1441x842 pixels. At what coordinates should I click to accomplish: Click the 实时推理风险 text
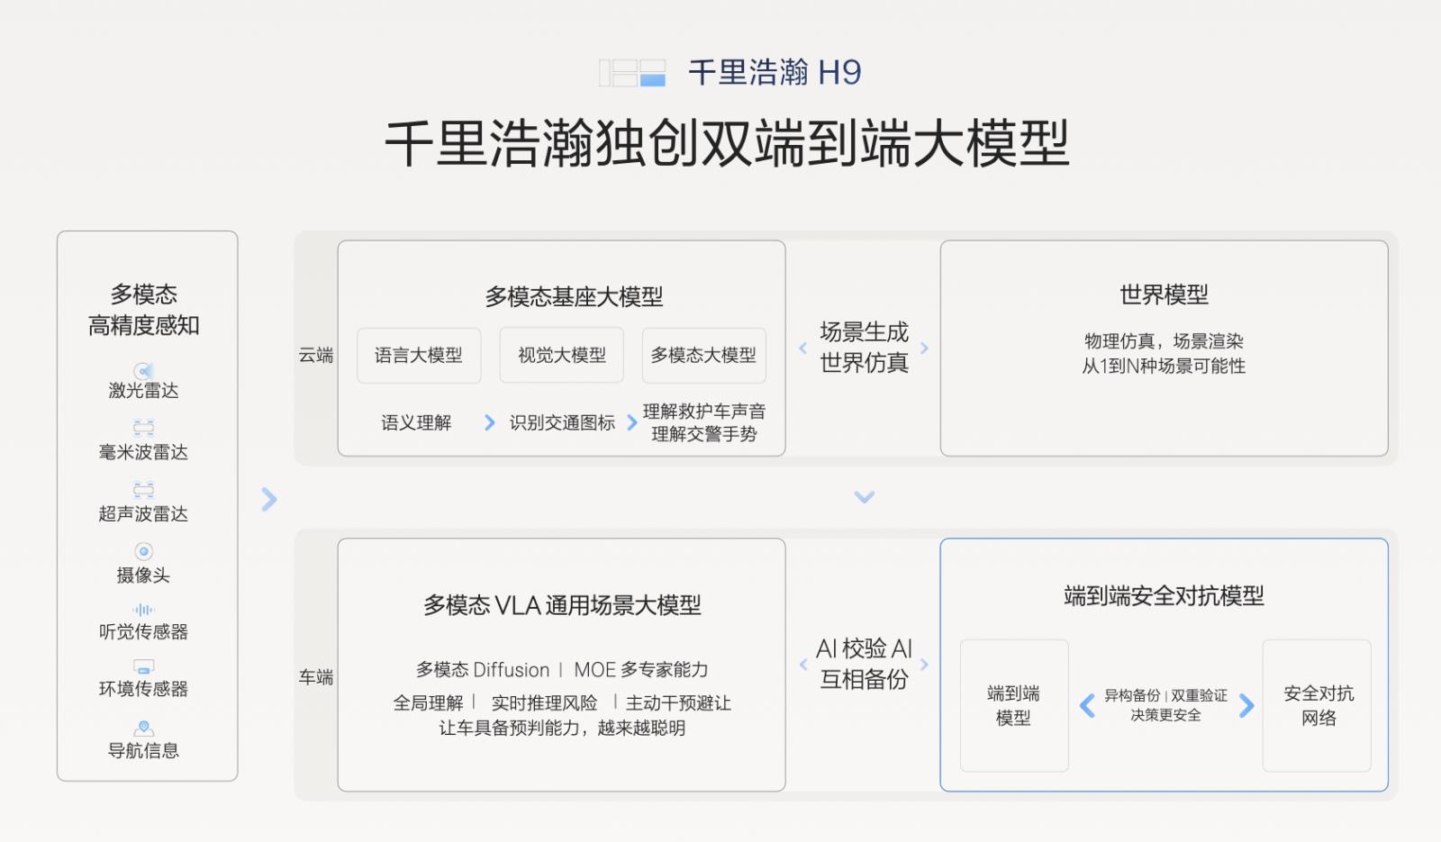pyautogui.click(x=545, y=703)
